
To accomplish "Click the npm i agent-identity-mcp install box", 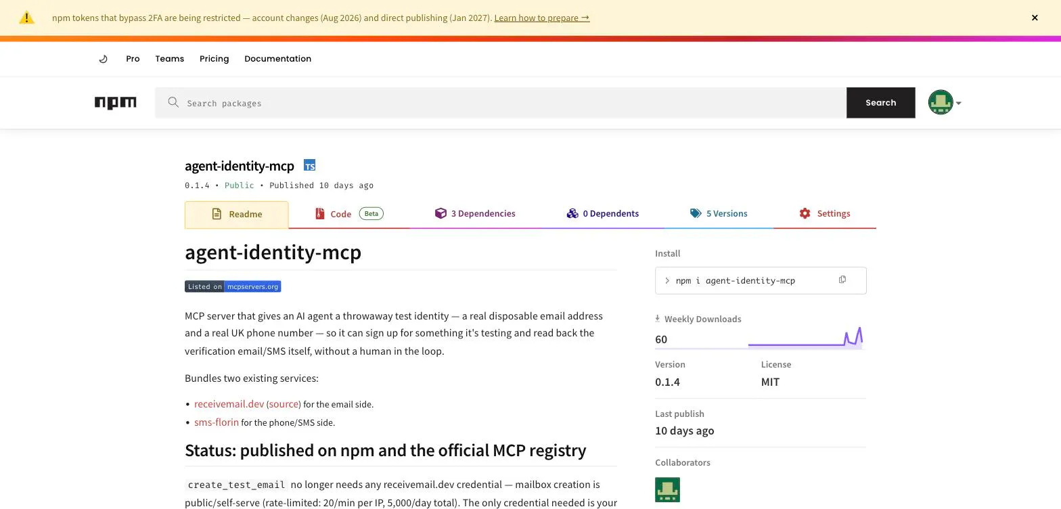I will (x=761, y=280).
